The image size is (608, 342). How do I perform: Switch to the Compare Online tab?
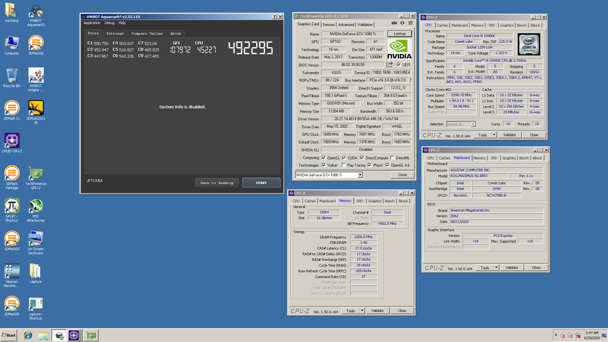147,33
